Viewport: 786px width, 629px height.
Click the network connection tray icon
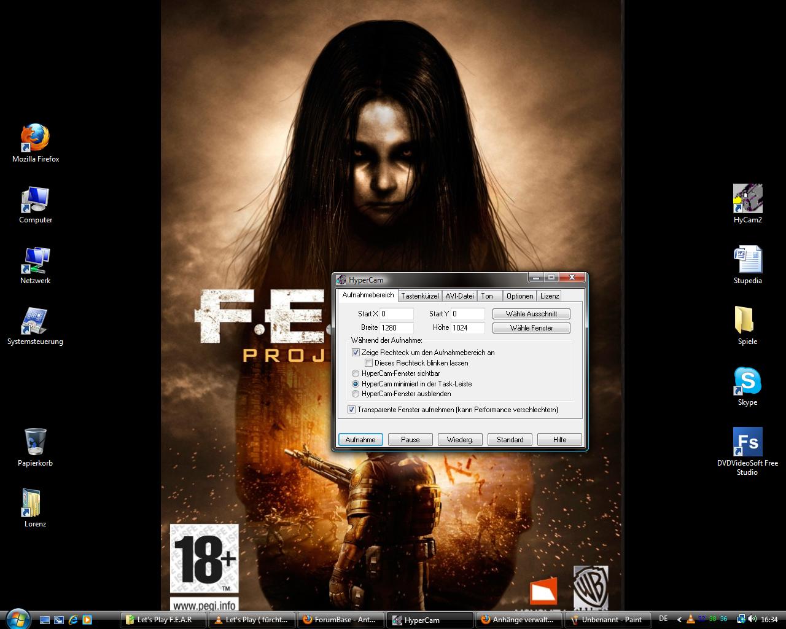[741, 619]
